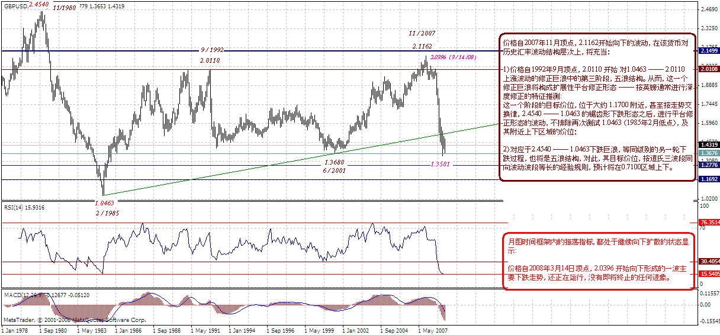Click the 1.1692 price axis tag
This screenshot has width=720, height=335.
709,179
